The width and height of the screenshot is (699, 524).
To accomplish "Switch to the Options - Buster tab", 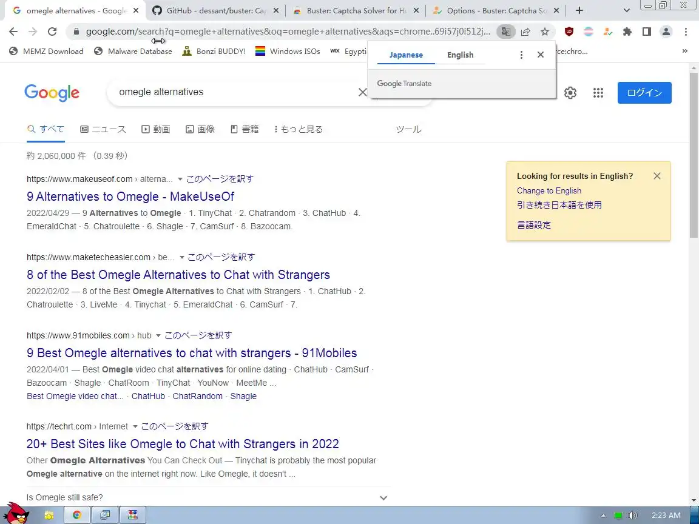I will (496, 10).
